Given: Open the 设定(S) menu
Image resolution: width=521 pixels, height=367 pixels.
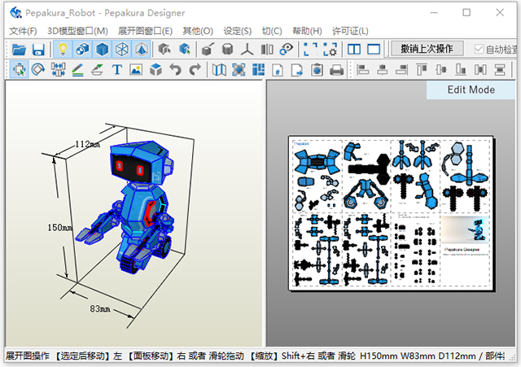Looking at the screenshot, I should [x=237, y=31].
